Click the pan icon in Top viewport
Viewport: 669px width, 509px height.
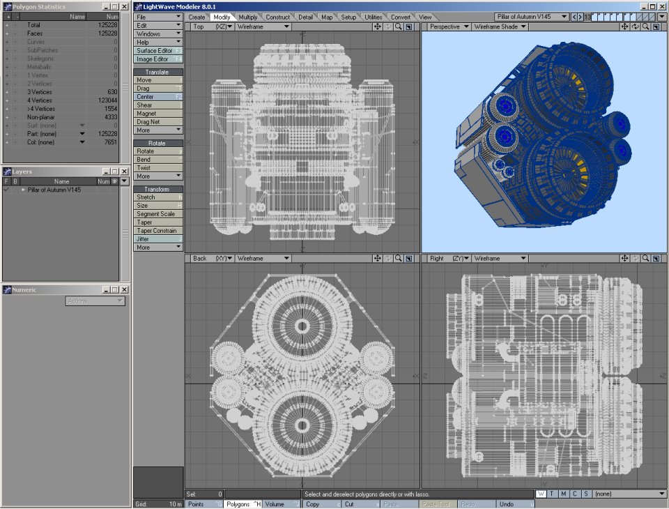pyautogui.click(x=377, y=26)
